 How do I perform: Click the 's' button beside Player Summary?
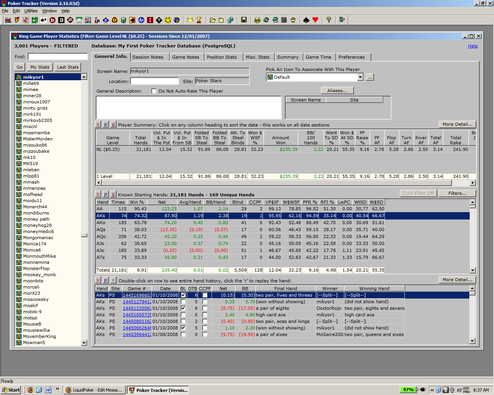click(98, 125)
